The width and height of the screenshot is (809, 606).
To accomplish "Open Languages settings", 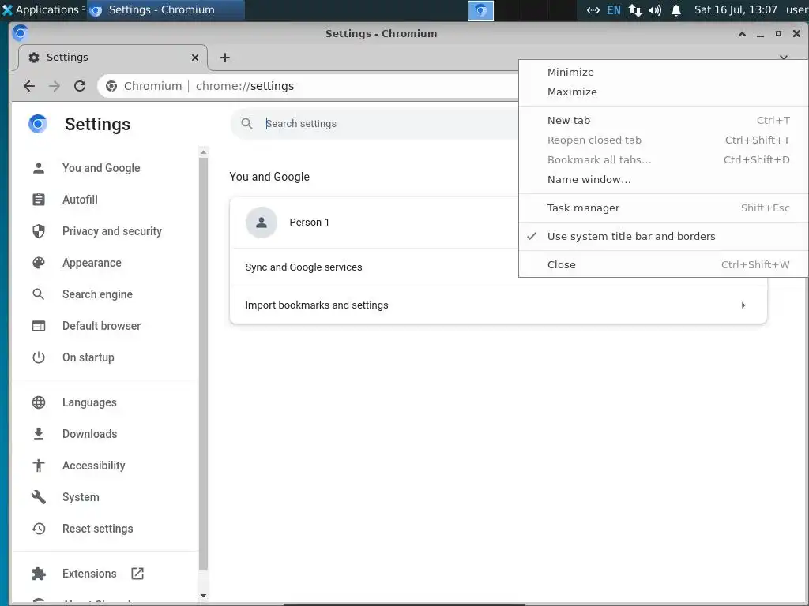I will [89, 402].
